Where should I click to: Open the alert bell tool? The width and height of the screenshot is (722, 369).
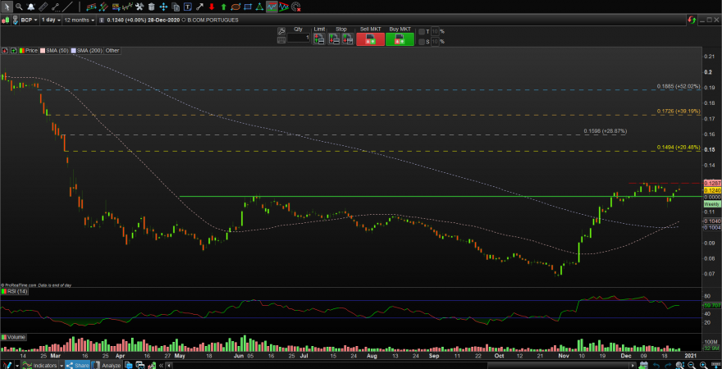pyautogui.click(x=31, y=7)
